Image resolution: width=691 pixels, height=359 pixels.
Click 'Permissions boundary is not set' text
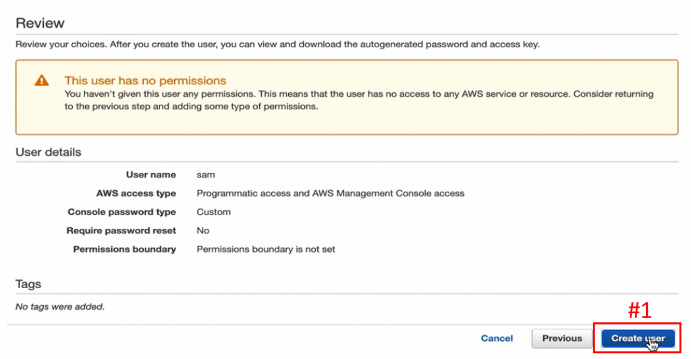pyautogui.click(x=265, y=249)
